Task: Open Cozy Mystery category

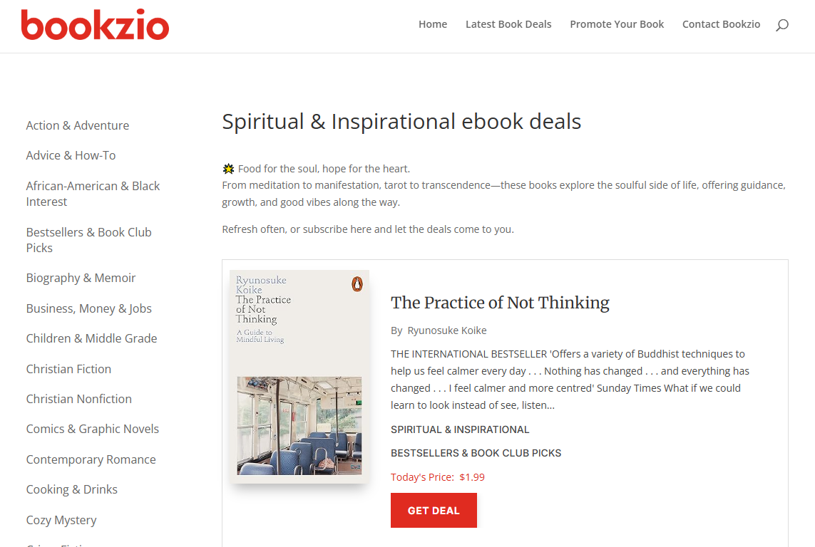Action: (x=61, y=520)
